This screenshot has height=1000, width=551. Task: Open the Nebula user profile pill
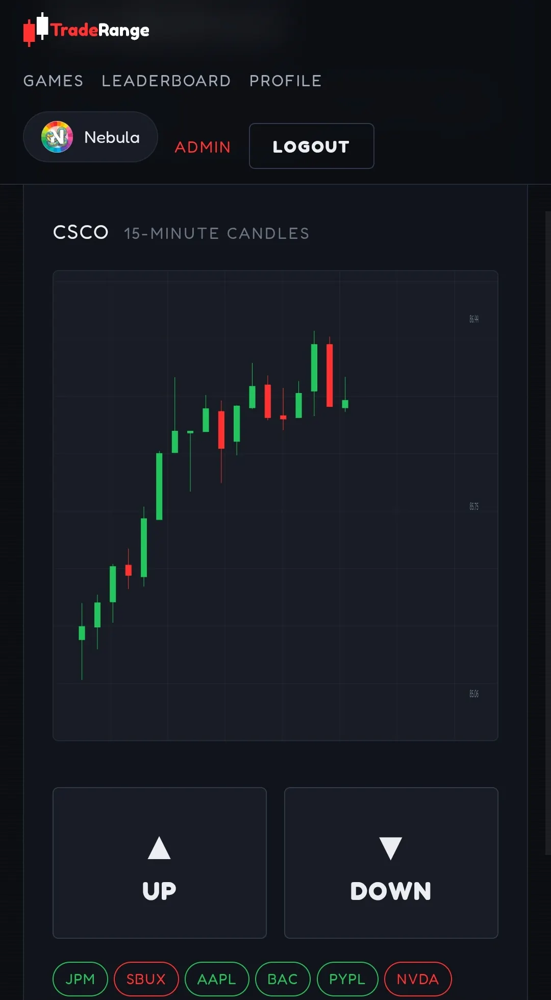(x=90, y=137)
